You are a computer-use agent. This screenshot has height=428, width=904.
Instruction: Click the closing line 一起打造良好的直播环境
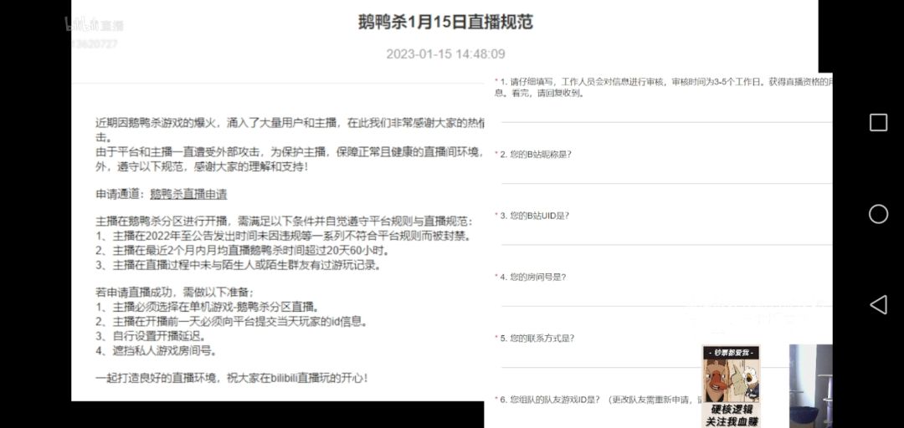(x=231, y=379)
